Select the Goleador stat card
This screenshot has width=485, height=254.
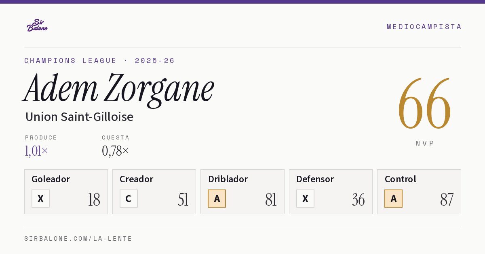[66, 192]
